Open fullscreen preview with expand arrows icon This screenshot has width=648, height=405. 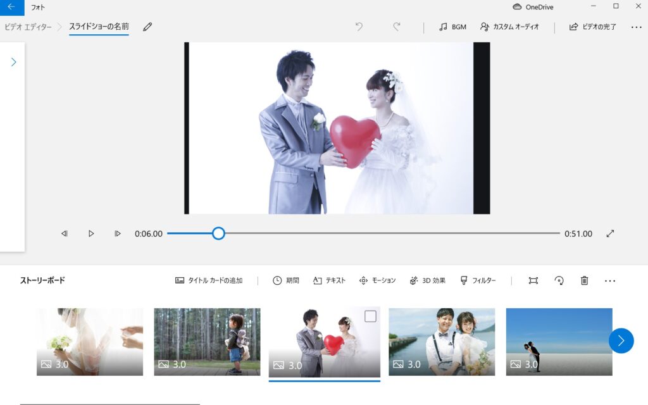(610, 234)
